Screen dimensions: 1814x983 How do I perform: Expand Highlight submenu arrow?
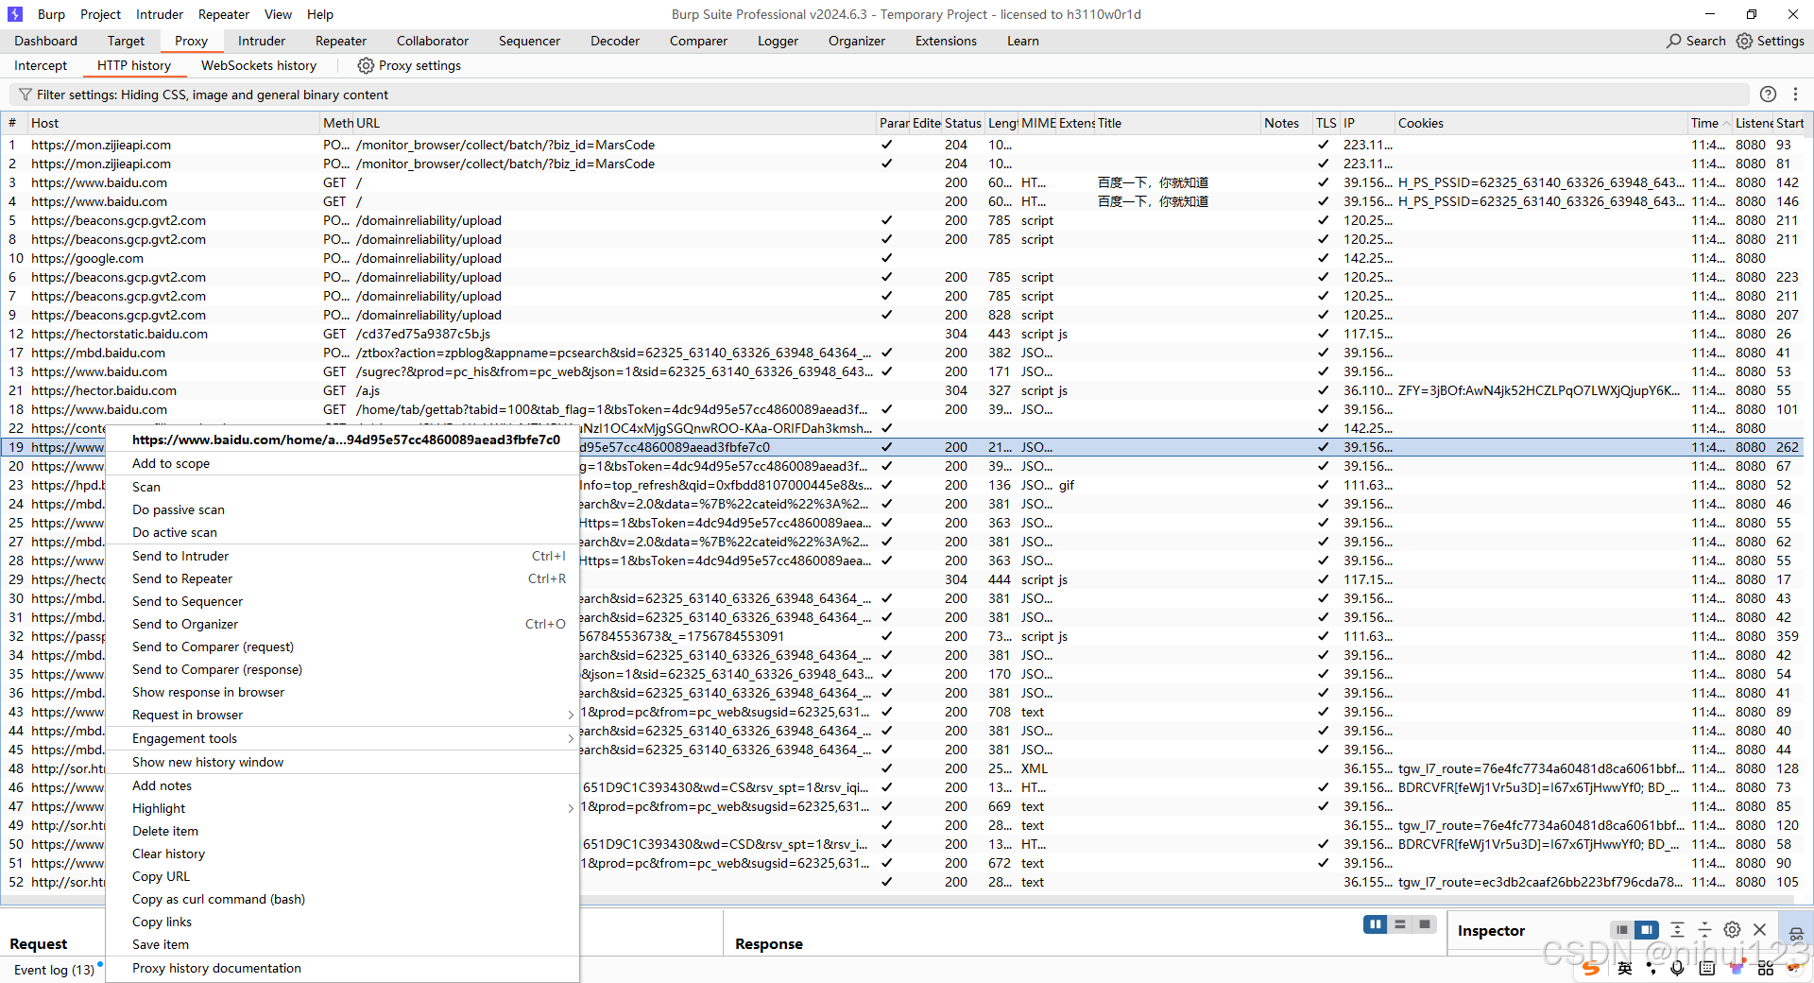(x=571, y=808)
